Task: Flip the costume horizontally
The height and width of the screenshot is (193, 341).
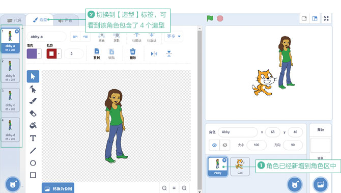Action: pyautogui.click(x=154, y=54)
